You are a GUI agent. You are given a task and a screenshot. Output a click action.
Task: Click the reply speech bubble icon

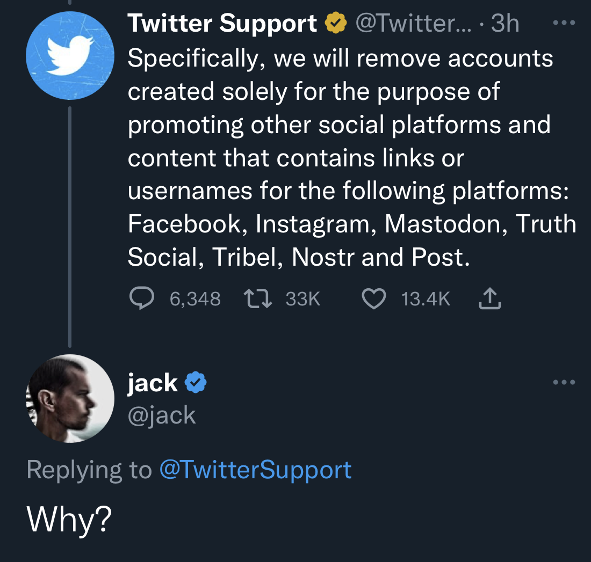[142, 298]
